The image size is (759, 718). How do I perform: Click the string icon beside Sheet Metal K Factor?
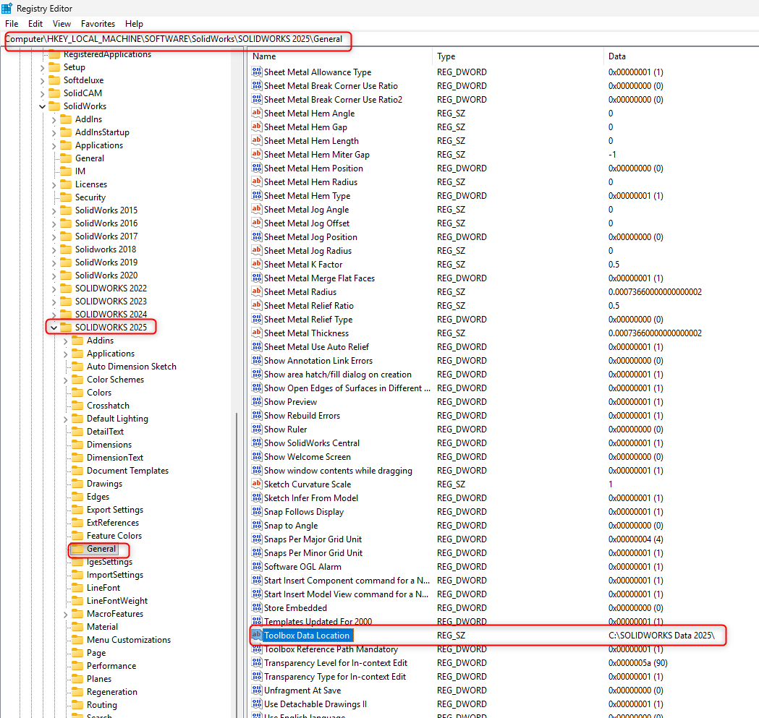pos(256,265)
